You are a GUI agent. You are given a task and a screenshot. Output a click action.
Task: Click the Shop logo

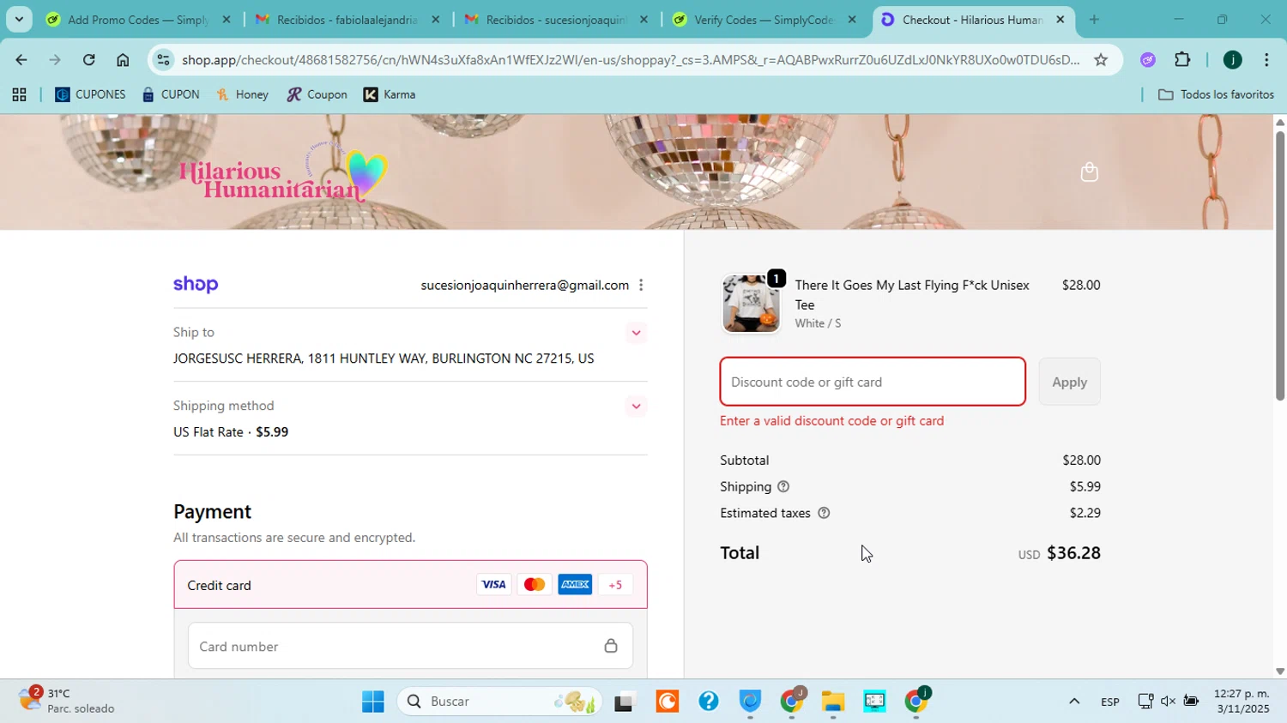pyautogui.click(x=196, y=285)
